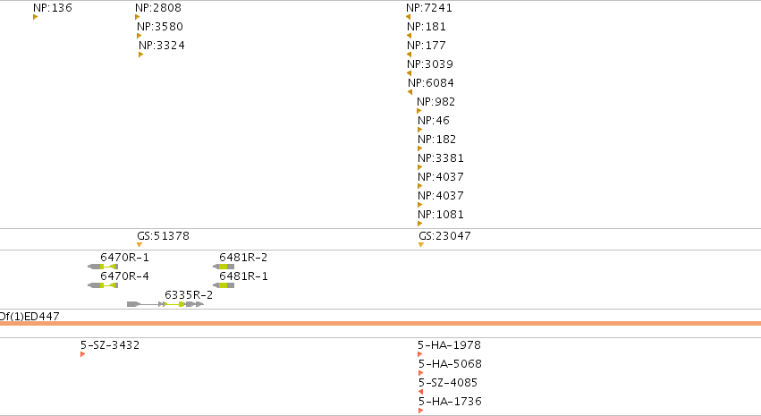This screenshot has height=416, width=761.
Task: Click the insertion arrow under NP:3381
Action: click(419, 167)
